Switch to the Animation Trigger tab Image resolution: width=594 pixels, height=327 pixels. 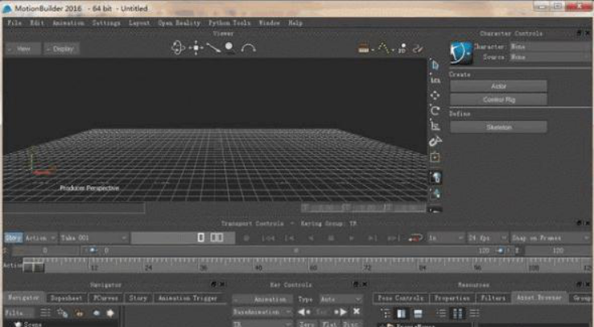click(188, 298)
